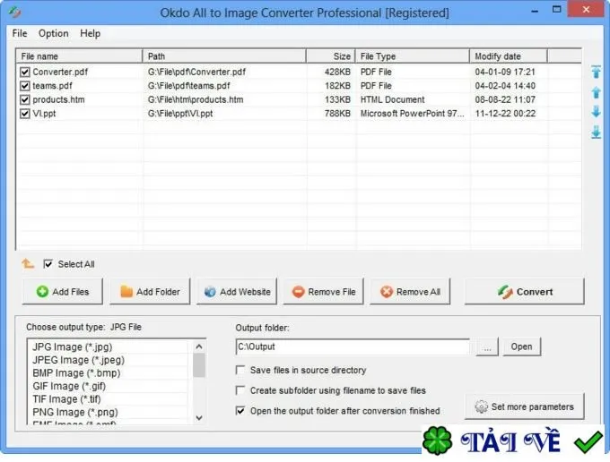
Task: Click the Add Folder button
Action: (x=150, y=292)
